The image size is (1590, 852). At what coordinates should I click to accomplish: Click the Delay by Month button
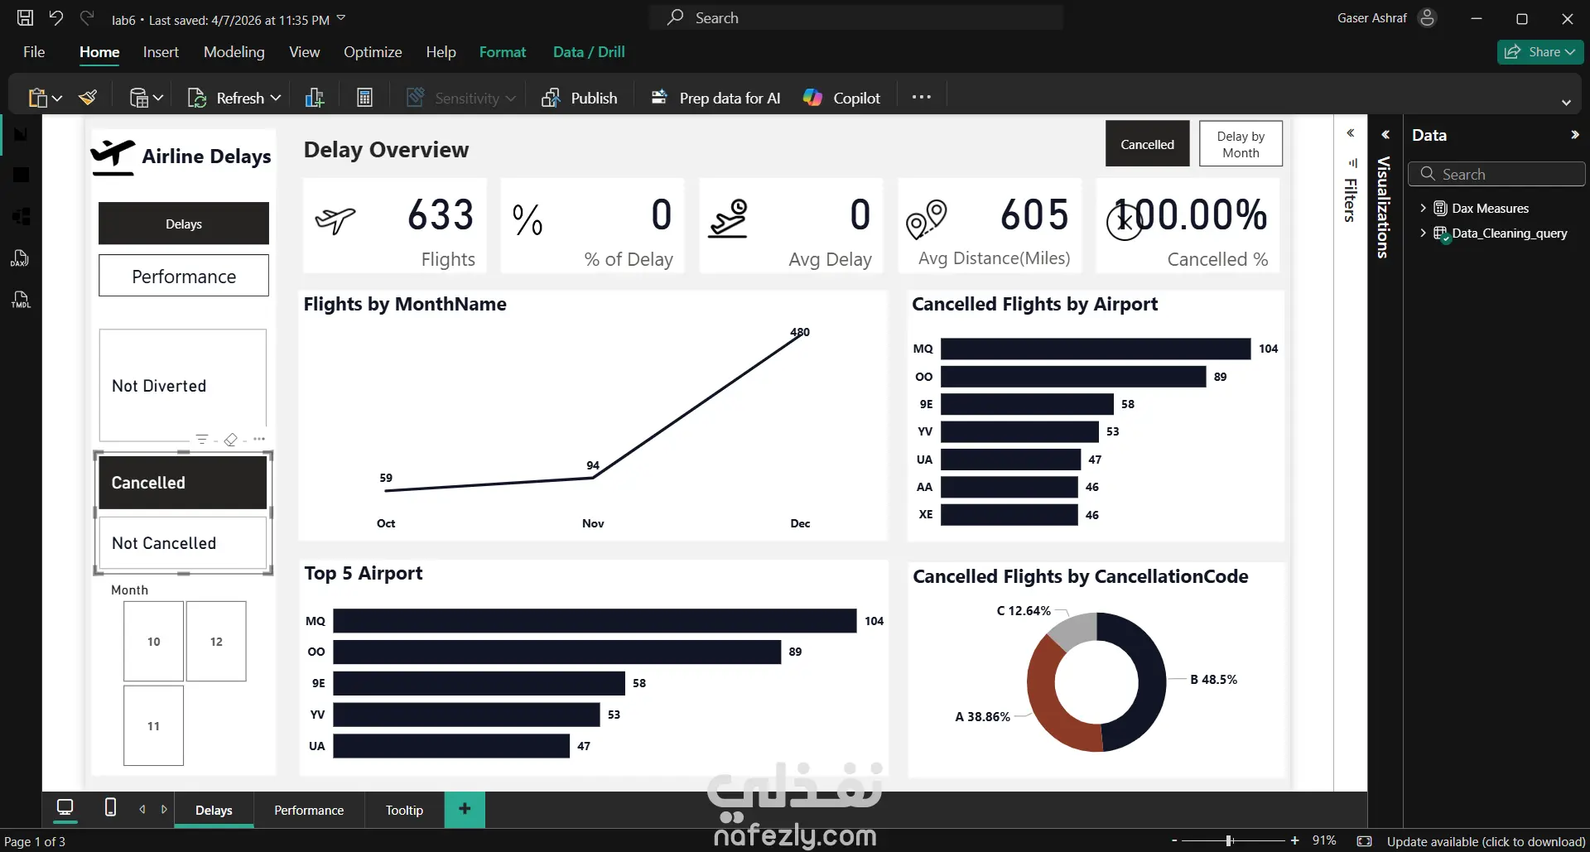pyautogui.click(x=1241, y=144)
